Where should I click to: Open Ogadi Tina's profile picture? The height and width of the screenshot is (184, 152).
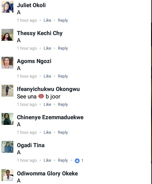pyautogui.click(x=7, y=147)
